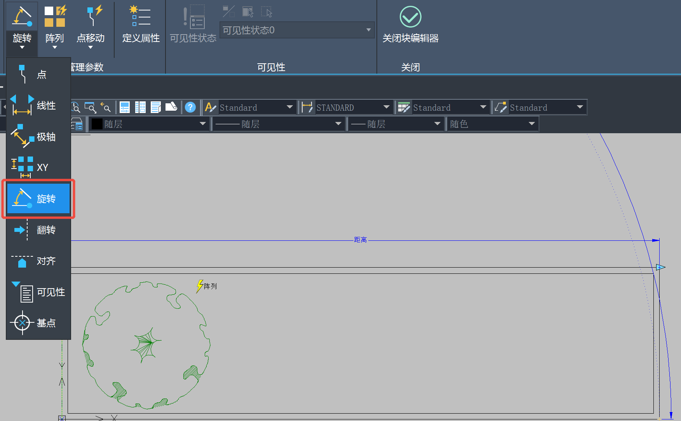Choose 翻转 from the parameter menu
The image size is (681, 421).
tap(38, 230)
